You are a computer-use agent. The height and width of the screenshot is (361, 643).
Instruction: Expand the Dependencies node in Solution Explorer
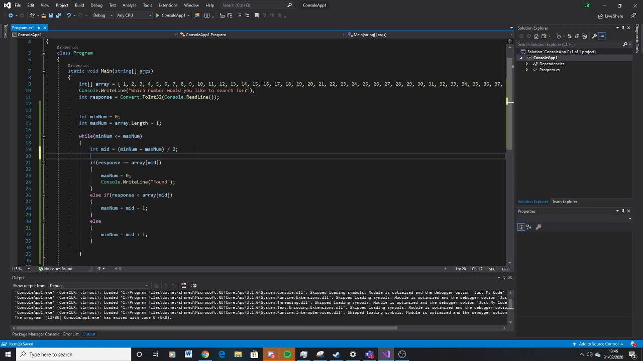pyautogui.click(x=527, y=64)
